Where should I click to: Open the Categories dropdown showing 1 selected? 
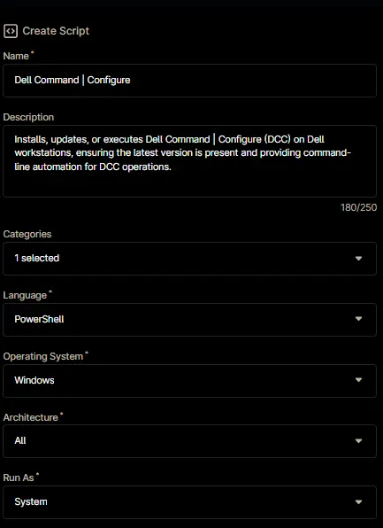click(x=189, y=259)
